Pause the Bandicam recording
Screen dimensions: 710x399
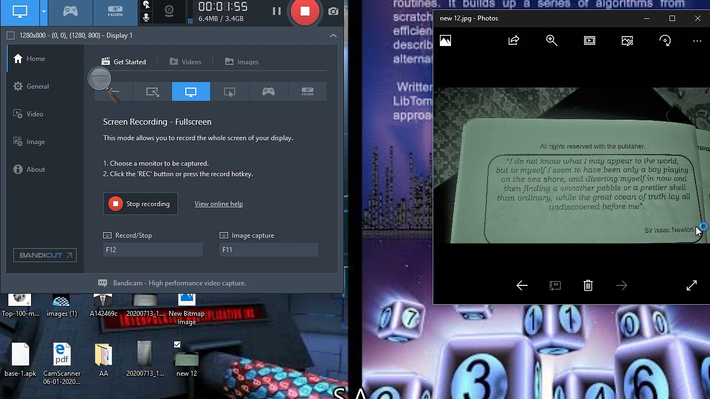276,11
